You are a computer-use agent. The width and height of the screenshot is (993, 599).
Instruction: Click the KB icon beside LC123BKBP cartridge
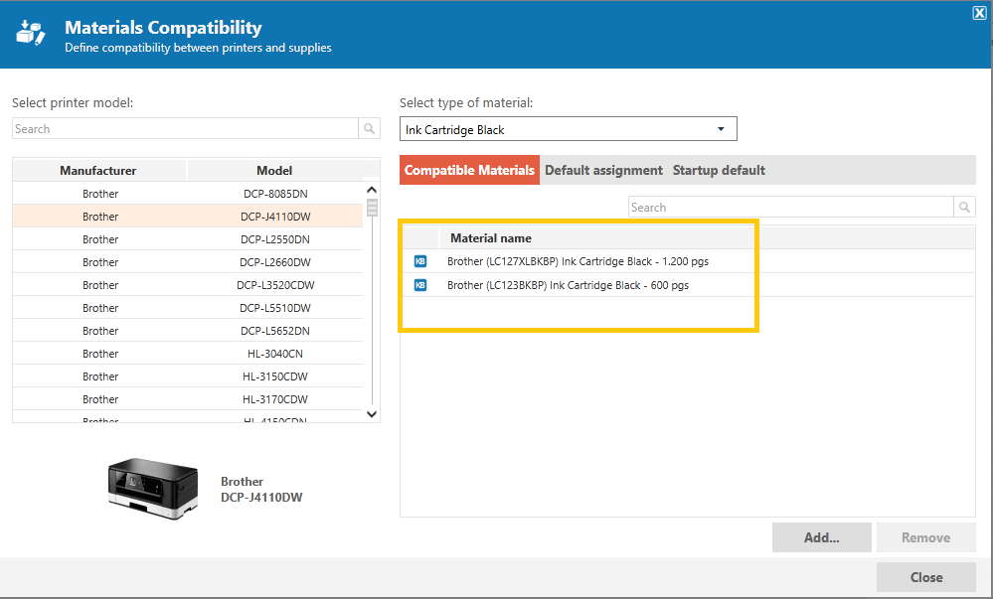coord(420,285)
